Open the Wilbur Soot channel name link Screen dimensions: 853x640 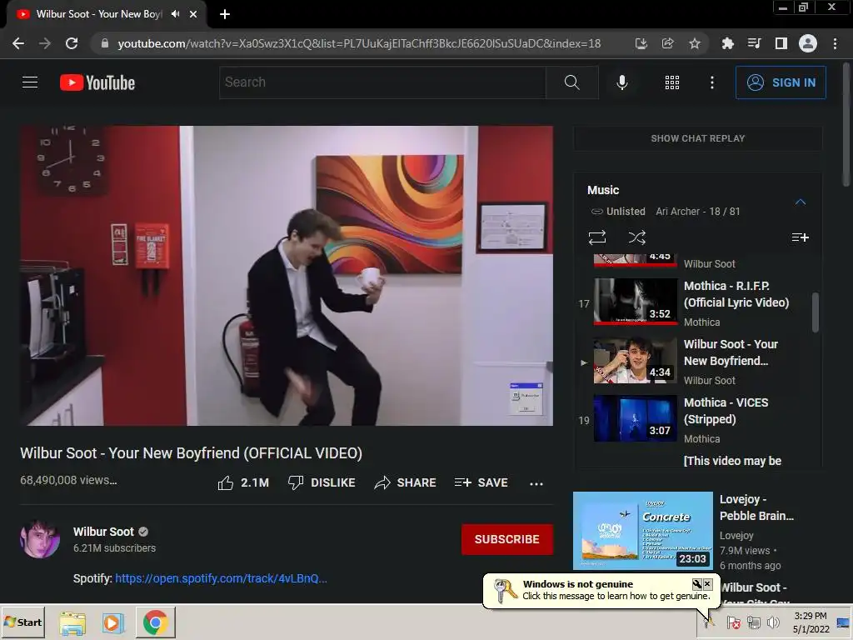[x=103, y=532]
